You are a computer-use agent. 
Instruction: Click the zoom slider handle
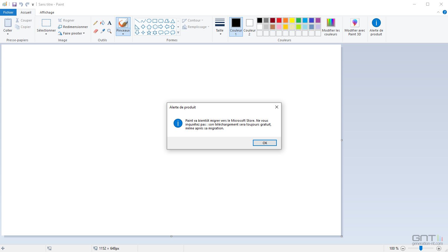[x=421, y=248]
